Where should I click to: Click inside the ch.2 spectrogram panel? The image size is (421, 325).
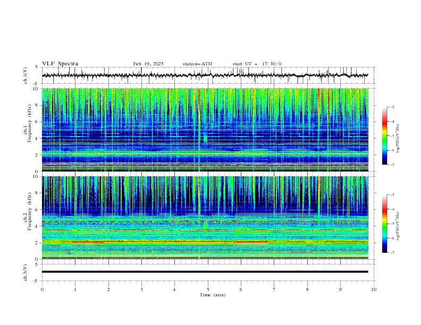(205, 218)
